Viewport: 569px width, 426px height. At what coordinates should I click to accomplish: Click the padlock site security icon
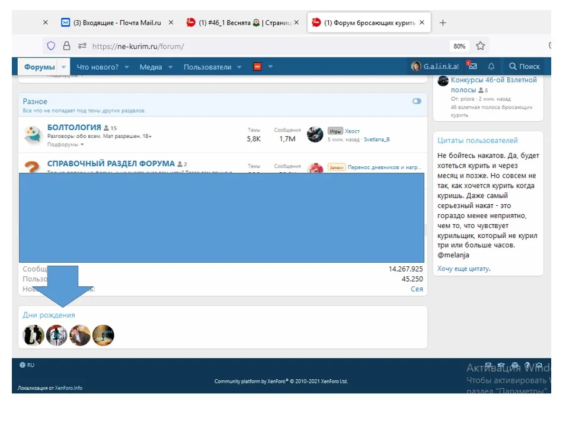tap(67, 46)
